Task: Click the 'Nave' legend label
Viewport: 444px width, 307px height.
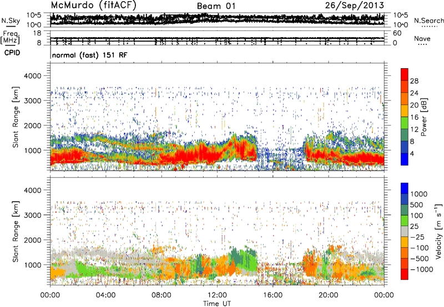Action: click(x=422, y=39)
